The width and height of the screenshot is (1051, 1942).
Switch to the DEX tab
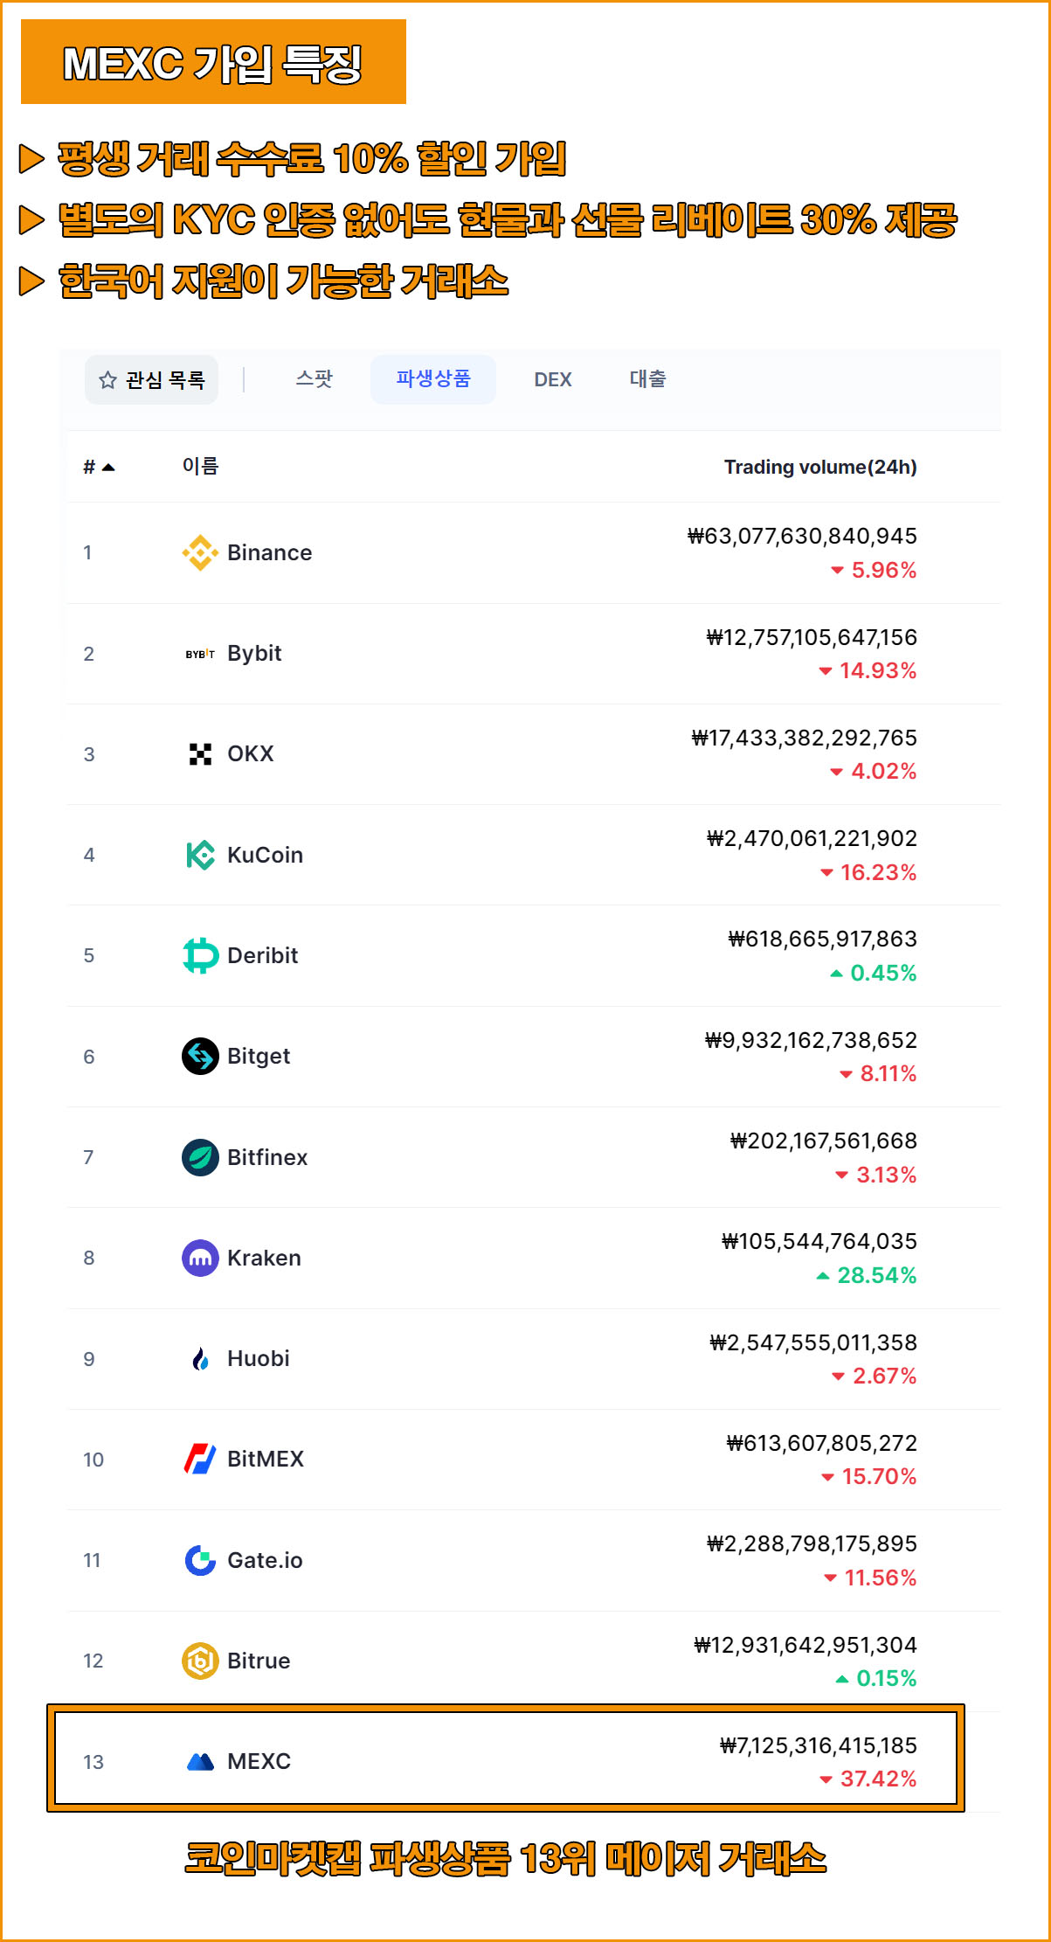[x=553, y=379]
